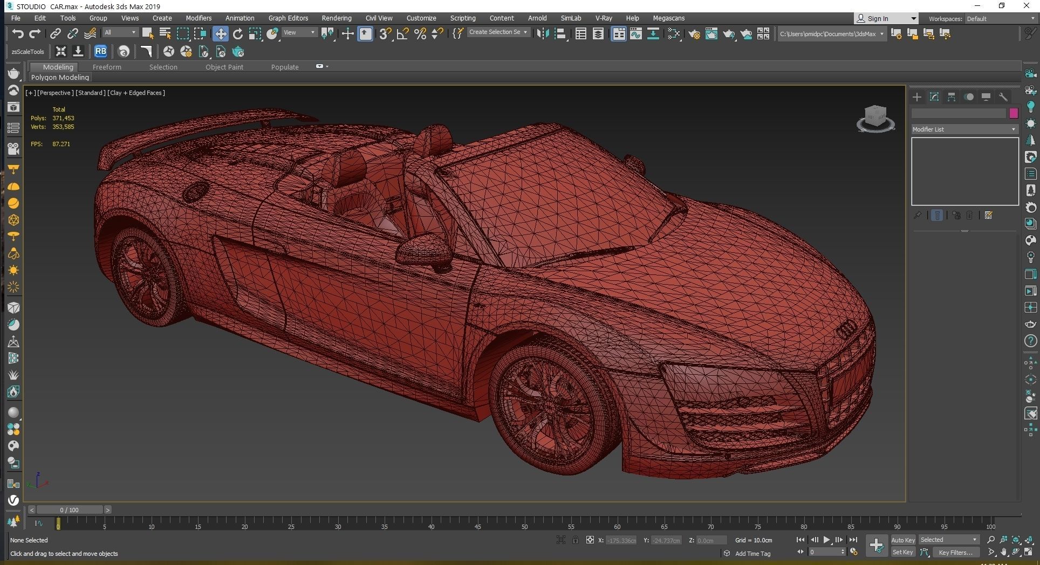Switch to the Freeform ribbon tab
The image size is (1040, 565).
pos(107,67)
